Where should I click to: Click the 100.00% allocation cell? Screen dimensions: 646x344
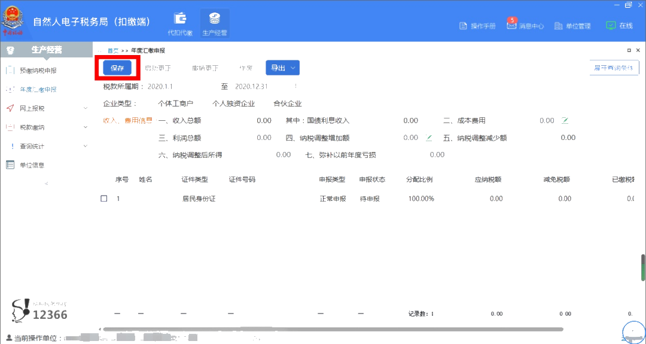click(421, 199)
